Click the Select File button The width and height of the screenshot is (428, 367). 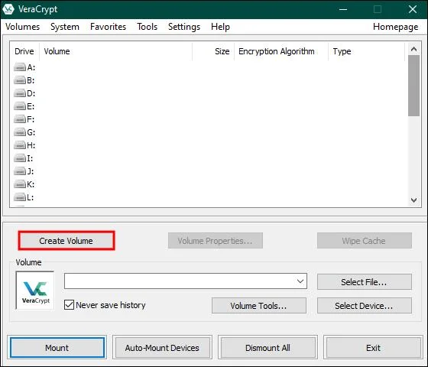click(x=365, y=282)
